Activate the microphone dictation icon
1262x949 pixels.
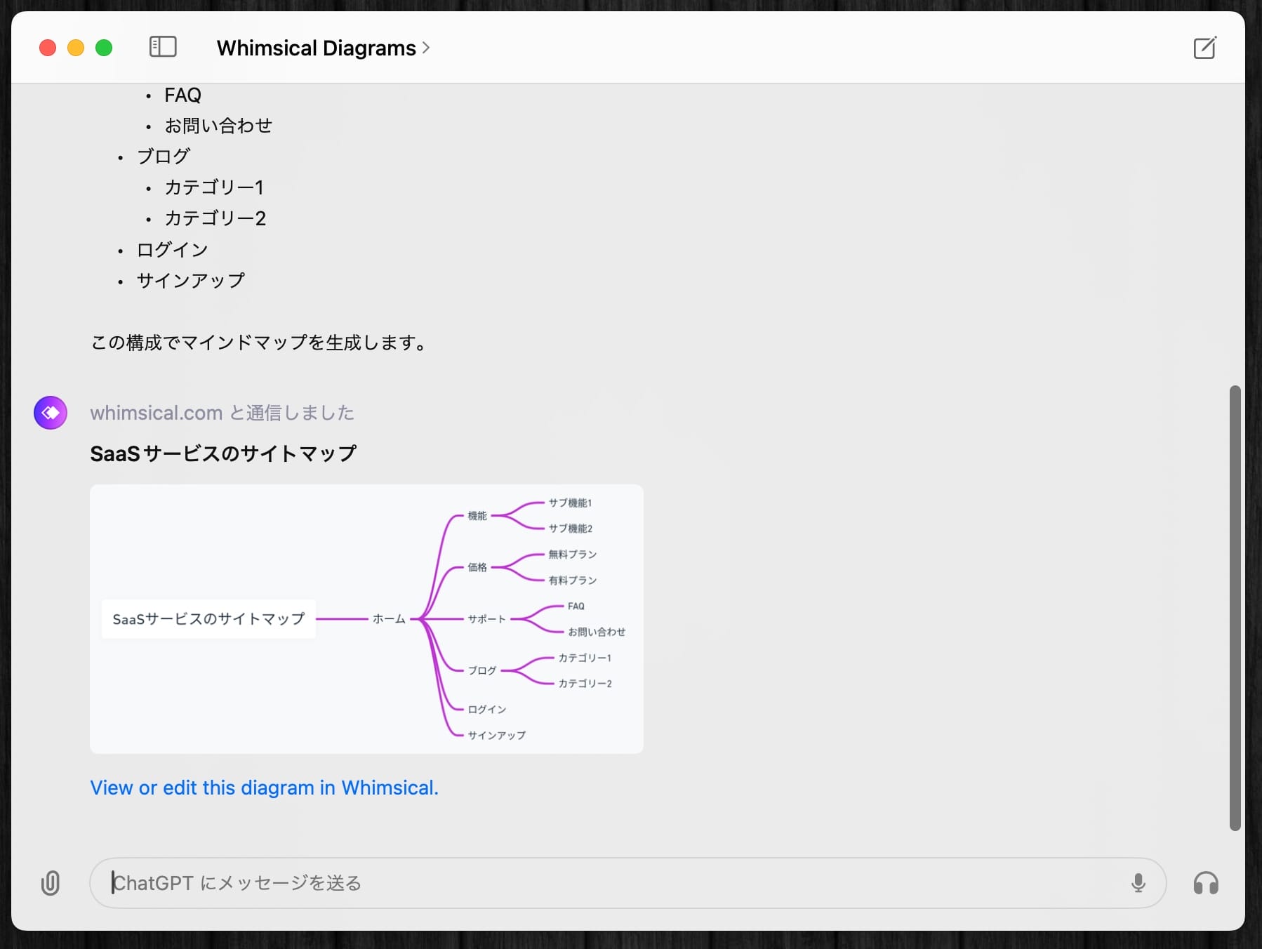(1138, 883)
